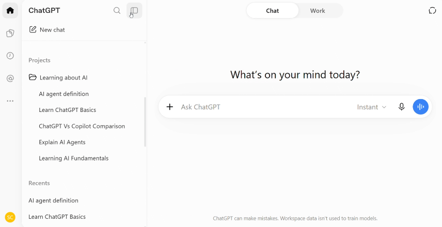This screenshot has width=442, height=227.
Task: Open ChatGPT Vs Copilot Comparison chat
Action: 82,126
